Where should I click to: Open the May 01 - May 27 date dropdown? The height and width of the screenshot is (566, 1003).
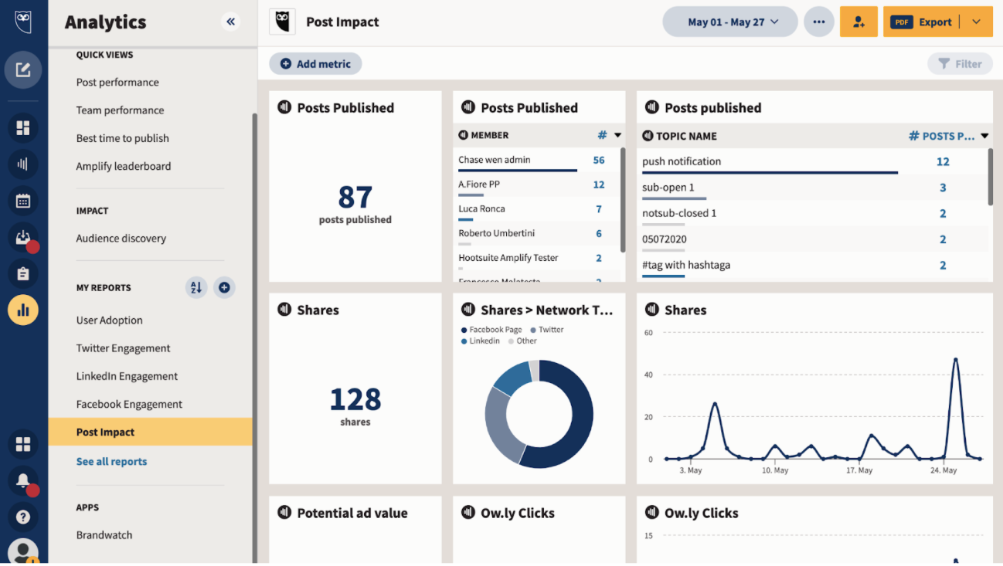730,22
